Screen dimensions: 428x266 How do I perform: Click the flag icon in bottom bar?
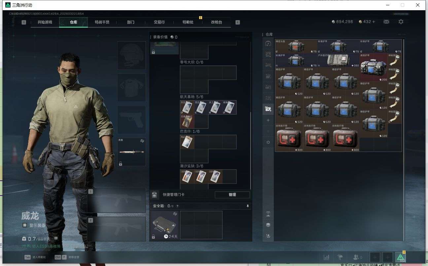340,257
